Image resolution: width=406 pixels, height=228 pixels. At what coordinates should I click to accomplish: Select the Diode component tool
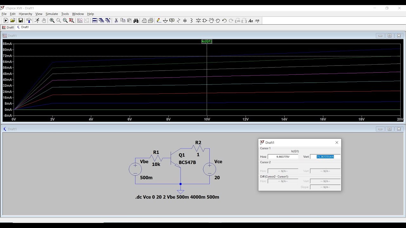pyautogui.click(x=198, y=21)
